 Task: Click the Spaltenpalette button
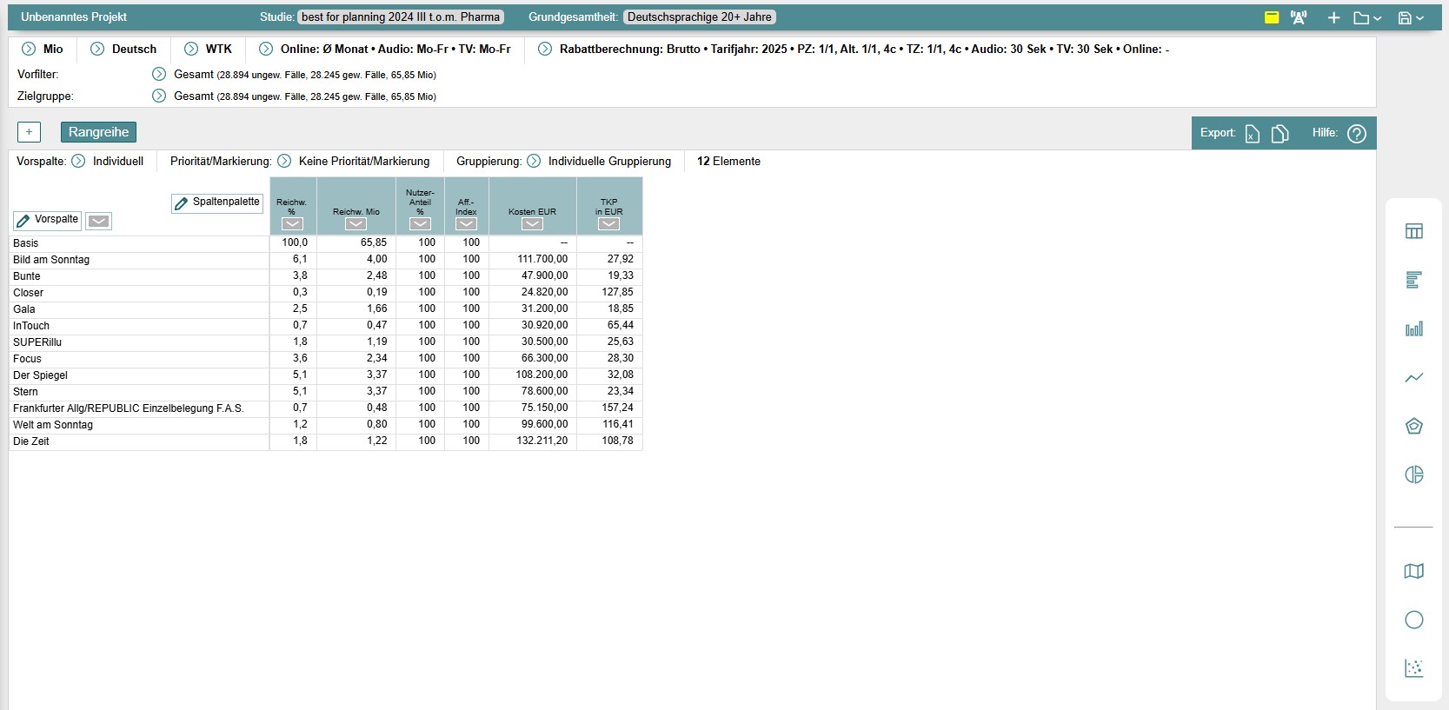(217, 202)
